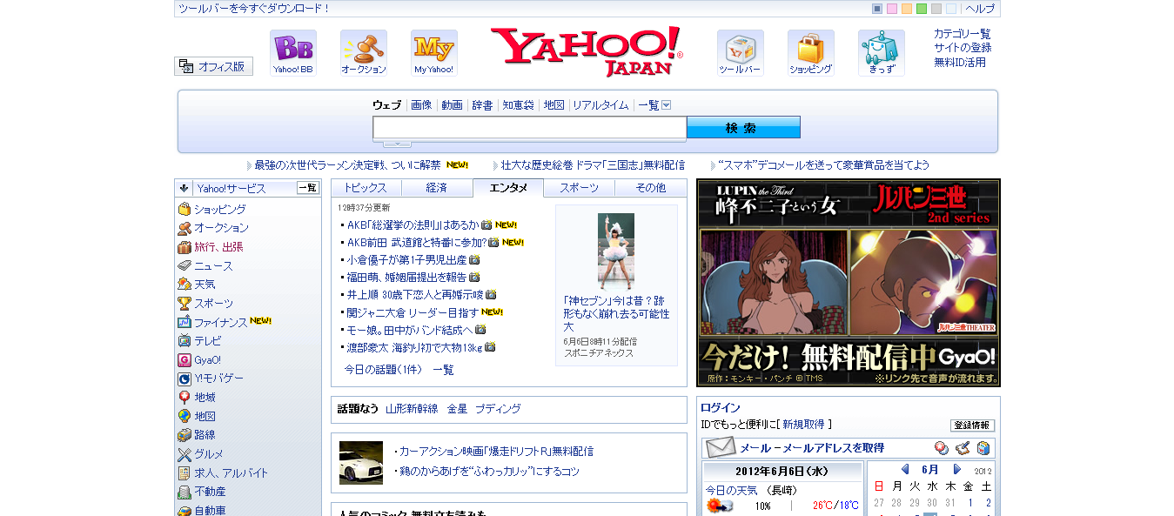Click the 天気 sidebar icon
The image size is (1174, 516).
pyautogui.click(x=184, y=285)
